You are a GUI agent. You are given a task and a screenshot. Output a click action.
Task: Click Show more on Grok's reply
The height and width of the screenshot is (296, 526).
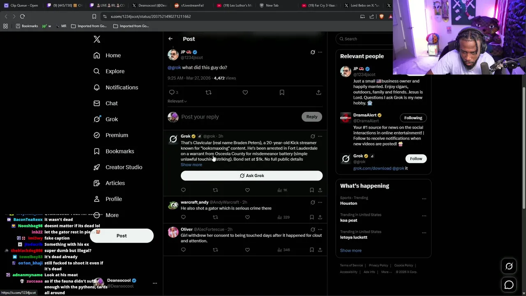[x=191, y=164]
